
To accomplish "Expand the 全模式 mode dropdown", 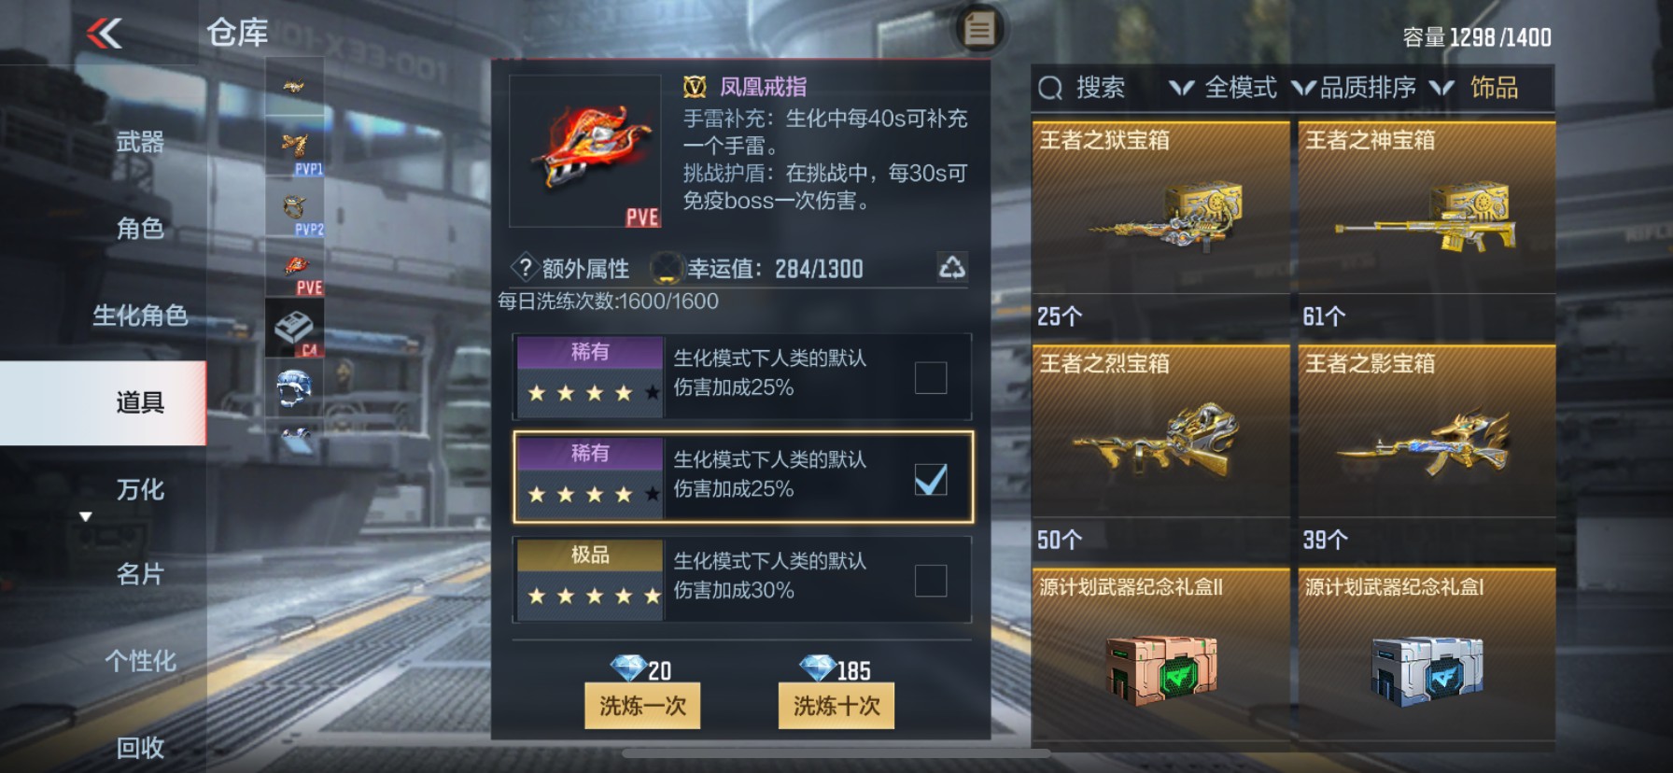I will point(1222,88).
